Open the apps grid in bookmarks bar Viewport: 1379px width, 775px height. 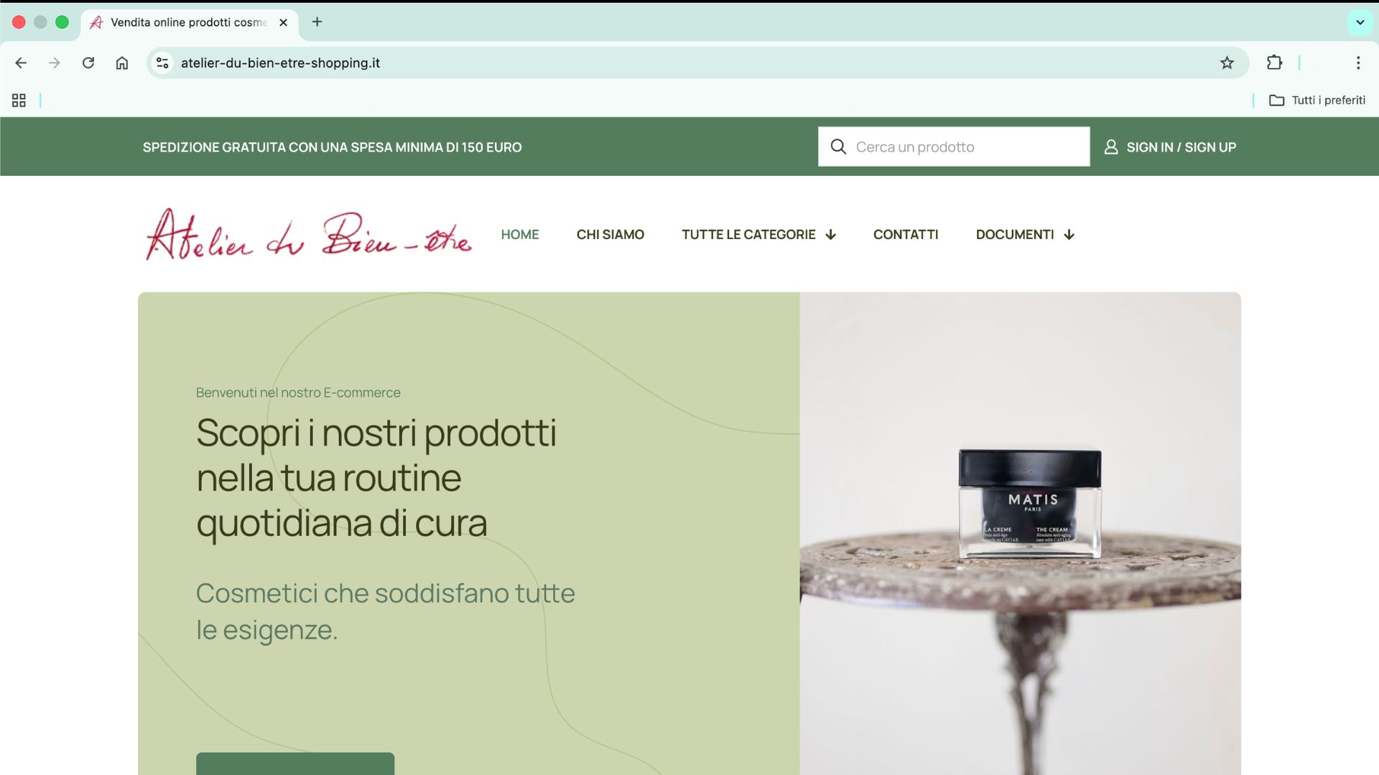pyautogui.click(x=19, y=100)
